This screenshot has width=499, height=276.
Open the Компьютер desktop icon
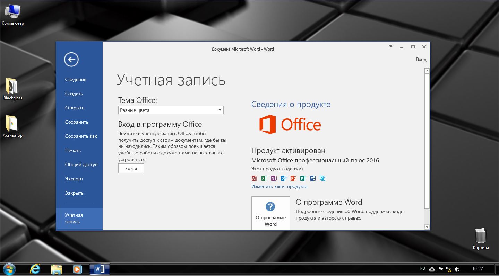coord(13,15)
